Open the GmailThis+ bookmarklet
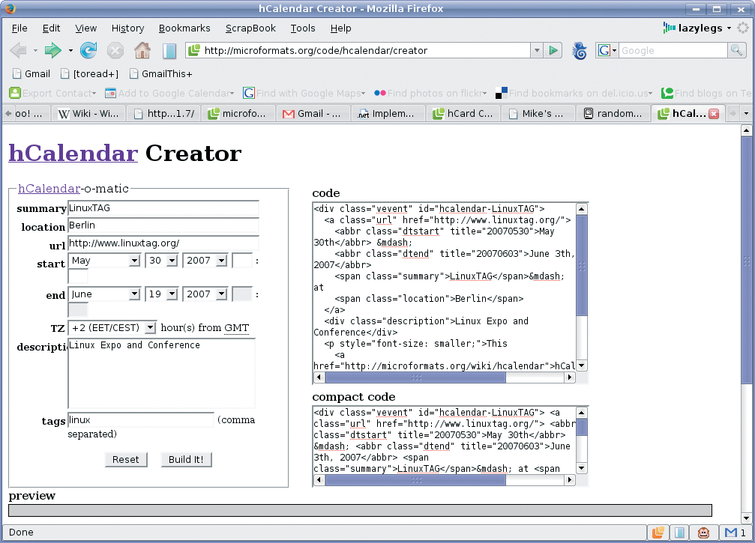The width and height of the screenshot is (755, 543). tap(161, 73)
